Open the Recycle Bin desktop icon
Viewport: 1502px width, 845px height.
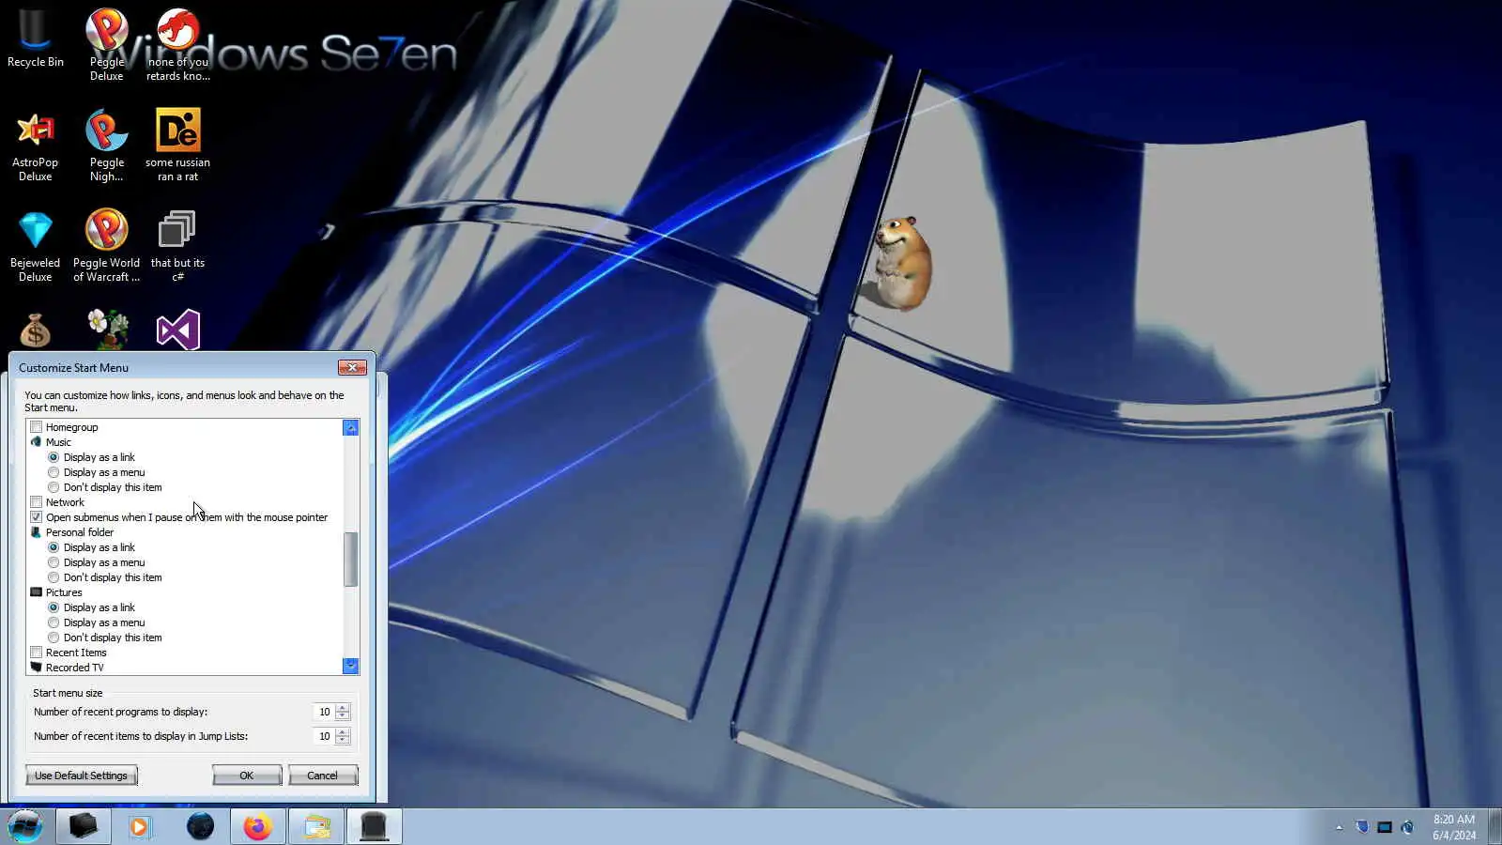click(35, 38)
